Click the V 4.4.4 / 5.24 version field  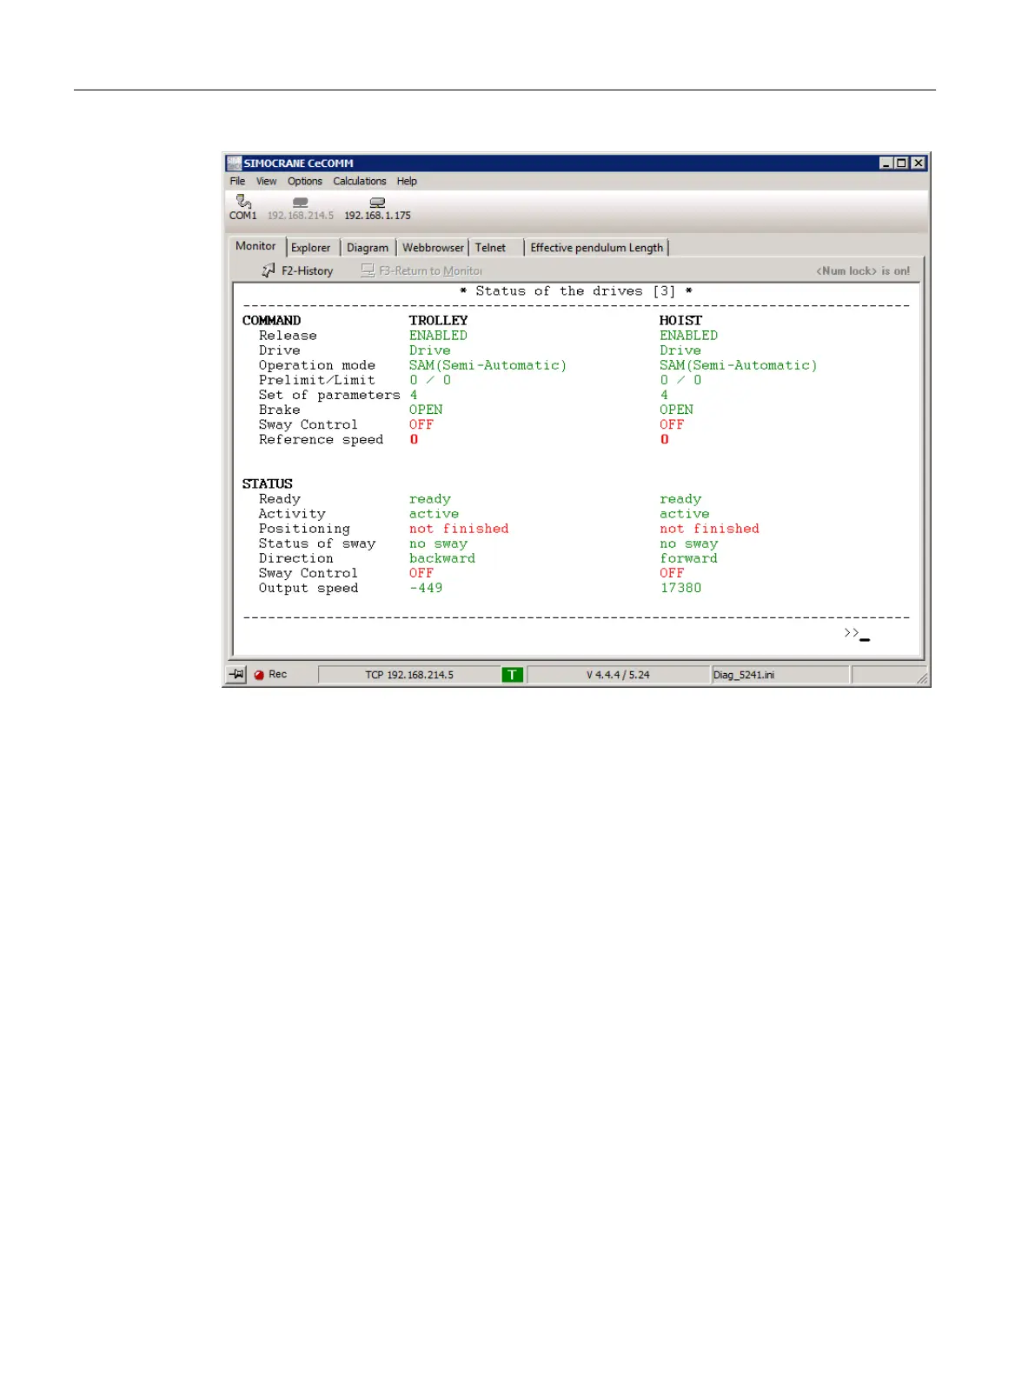[x=618, y=675]
